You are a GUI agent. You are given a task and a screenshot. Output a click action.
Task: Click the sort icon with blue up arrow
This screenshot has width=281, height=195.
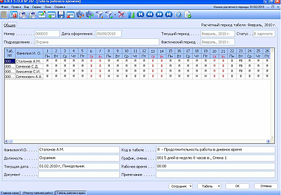pyautogui.click(x=131, y=14)
